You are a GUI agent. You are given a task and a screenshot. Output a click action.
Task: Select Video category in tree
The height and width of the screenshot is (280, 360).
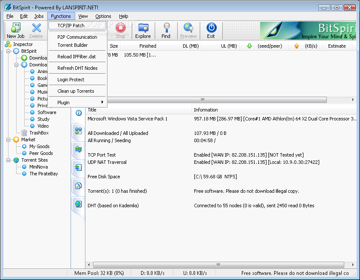click(x=43, y=126)
